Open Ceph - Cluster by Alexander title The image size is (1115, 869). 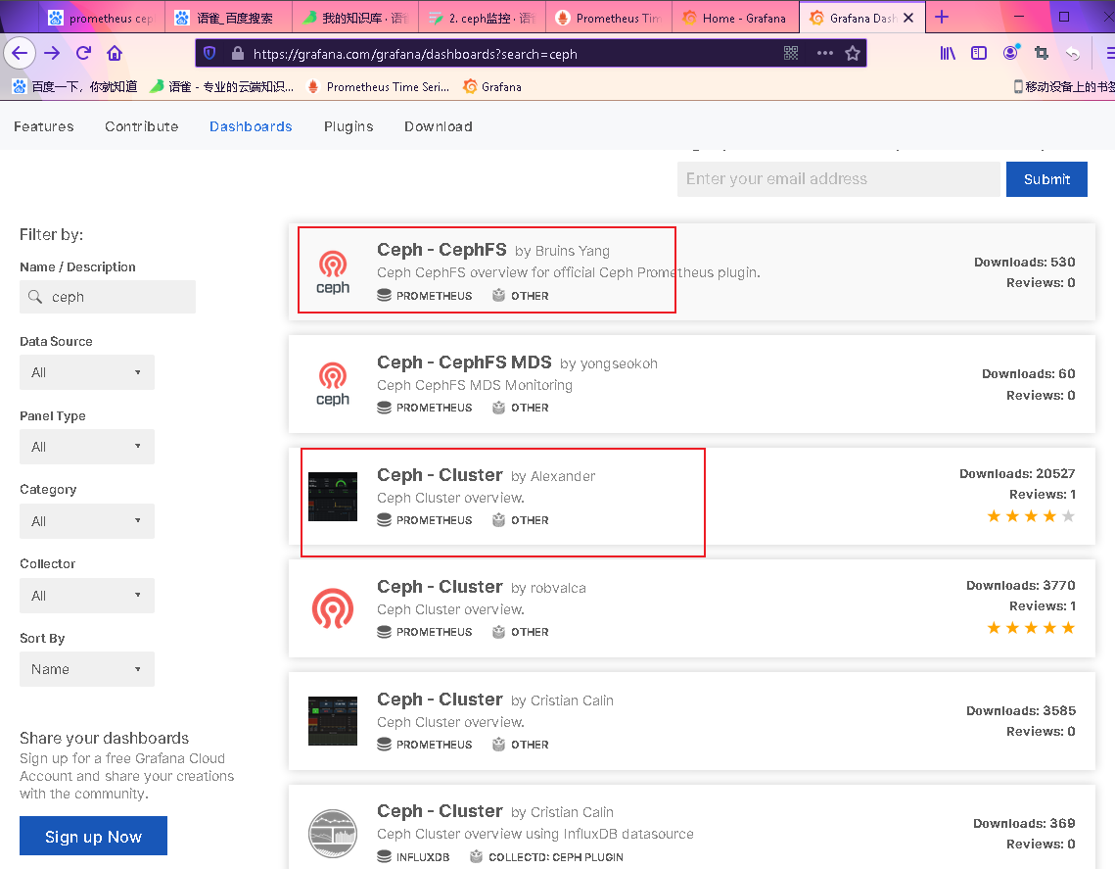(440, 475)
